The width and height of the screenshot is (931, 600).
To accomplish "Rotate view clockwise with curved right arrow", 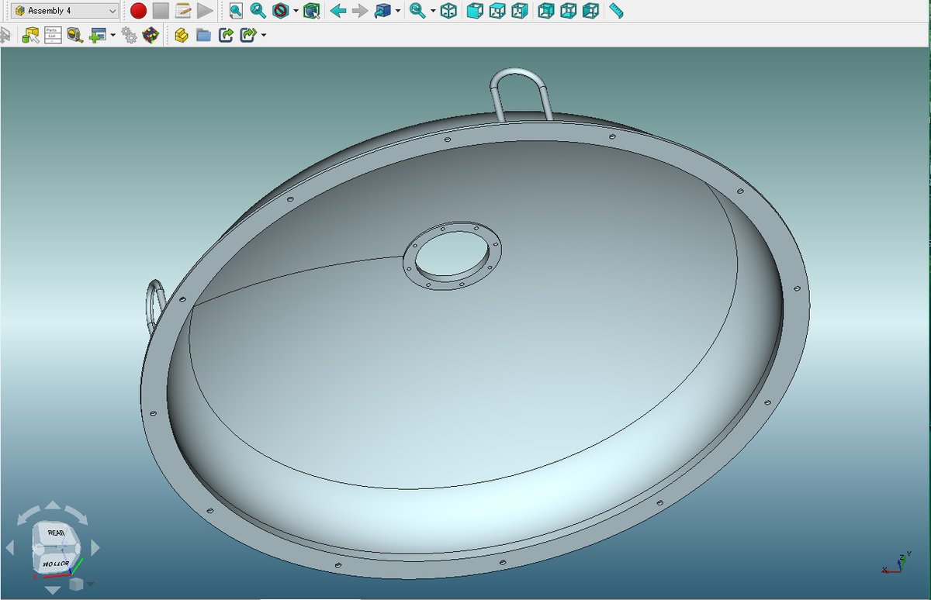I will (77, 515).
